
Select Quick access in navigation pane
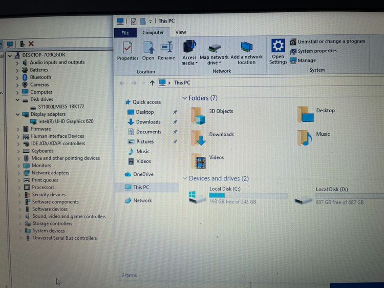[x=143, y=102]
